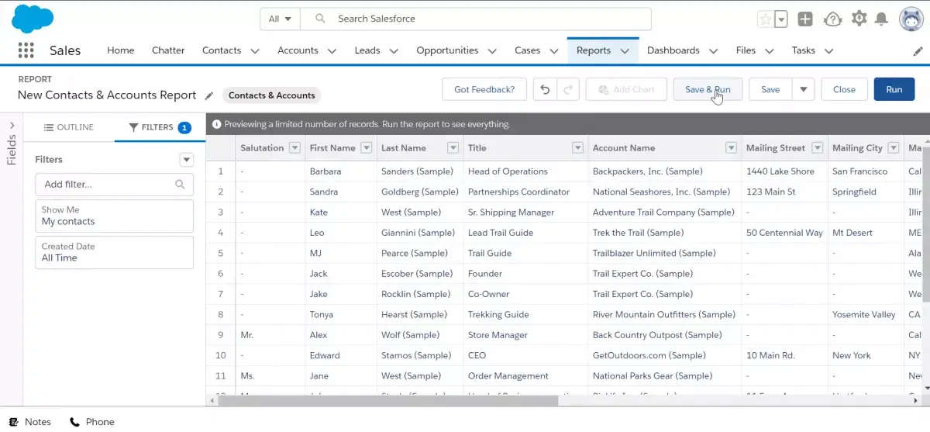
Task: Select the cell 'Backpackers, Inc. (Sample)'
Action: 664,171
